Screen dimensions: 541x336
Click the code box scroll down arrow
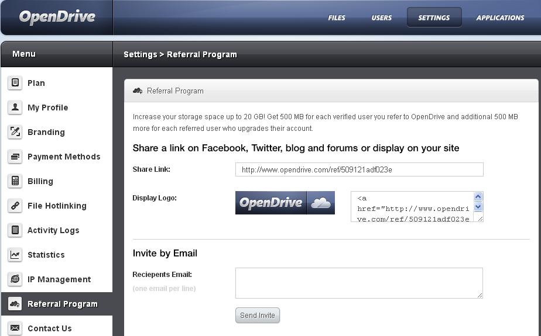pos(478,206)
